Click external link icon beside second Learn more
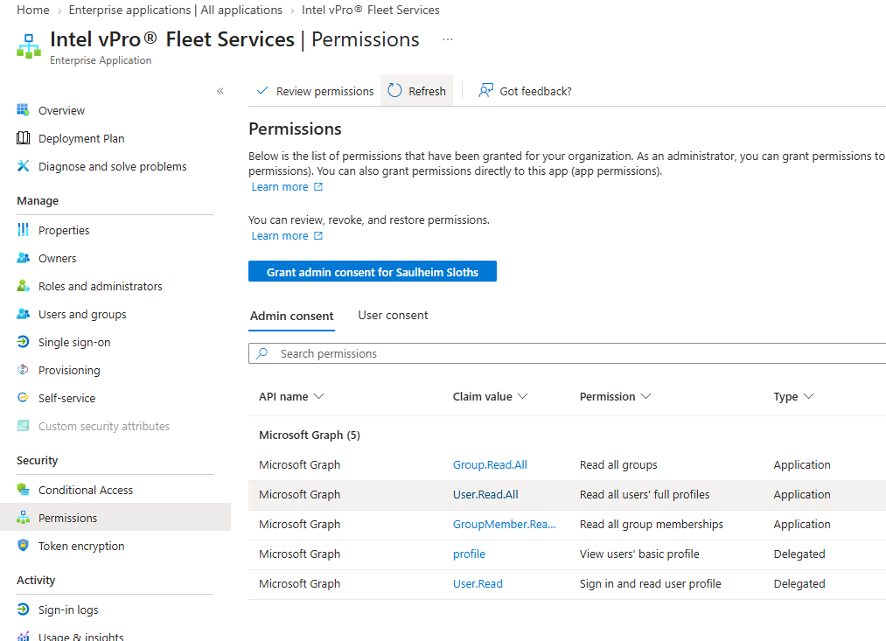The width and height of the screenshot is (886, 641). point(318,236)
